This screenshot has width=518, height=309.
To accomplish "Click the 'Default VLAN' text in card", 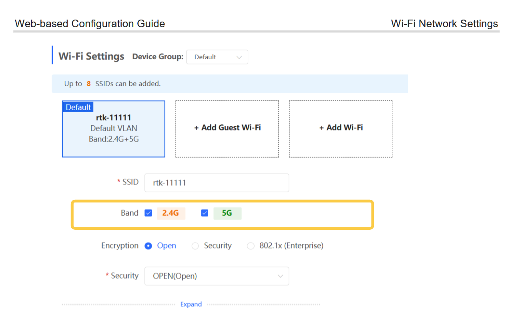I will tap(114, 128).
